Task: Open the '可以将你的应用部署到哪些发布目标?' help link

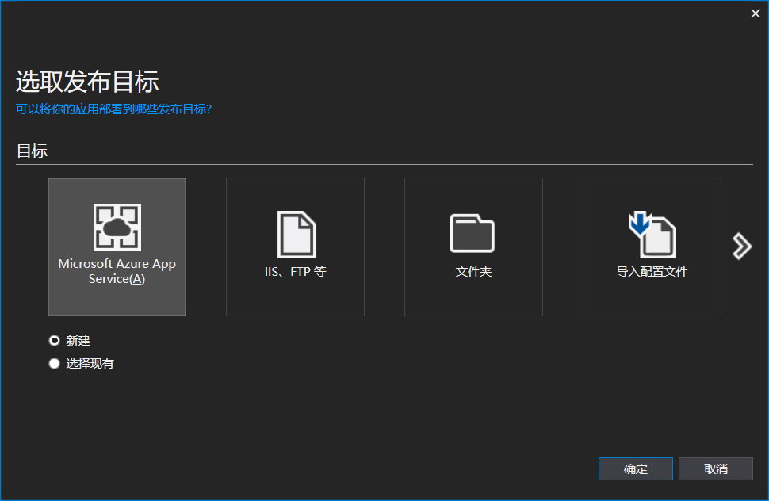Action: (113, 109)
